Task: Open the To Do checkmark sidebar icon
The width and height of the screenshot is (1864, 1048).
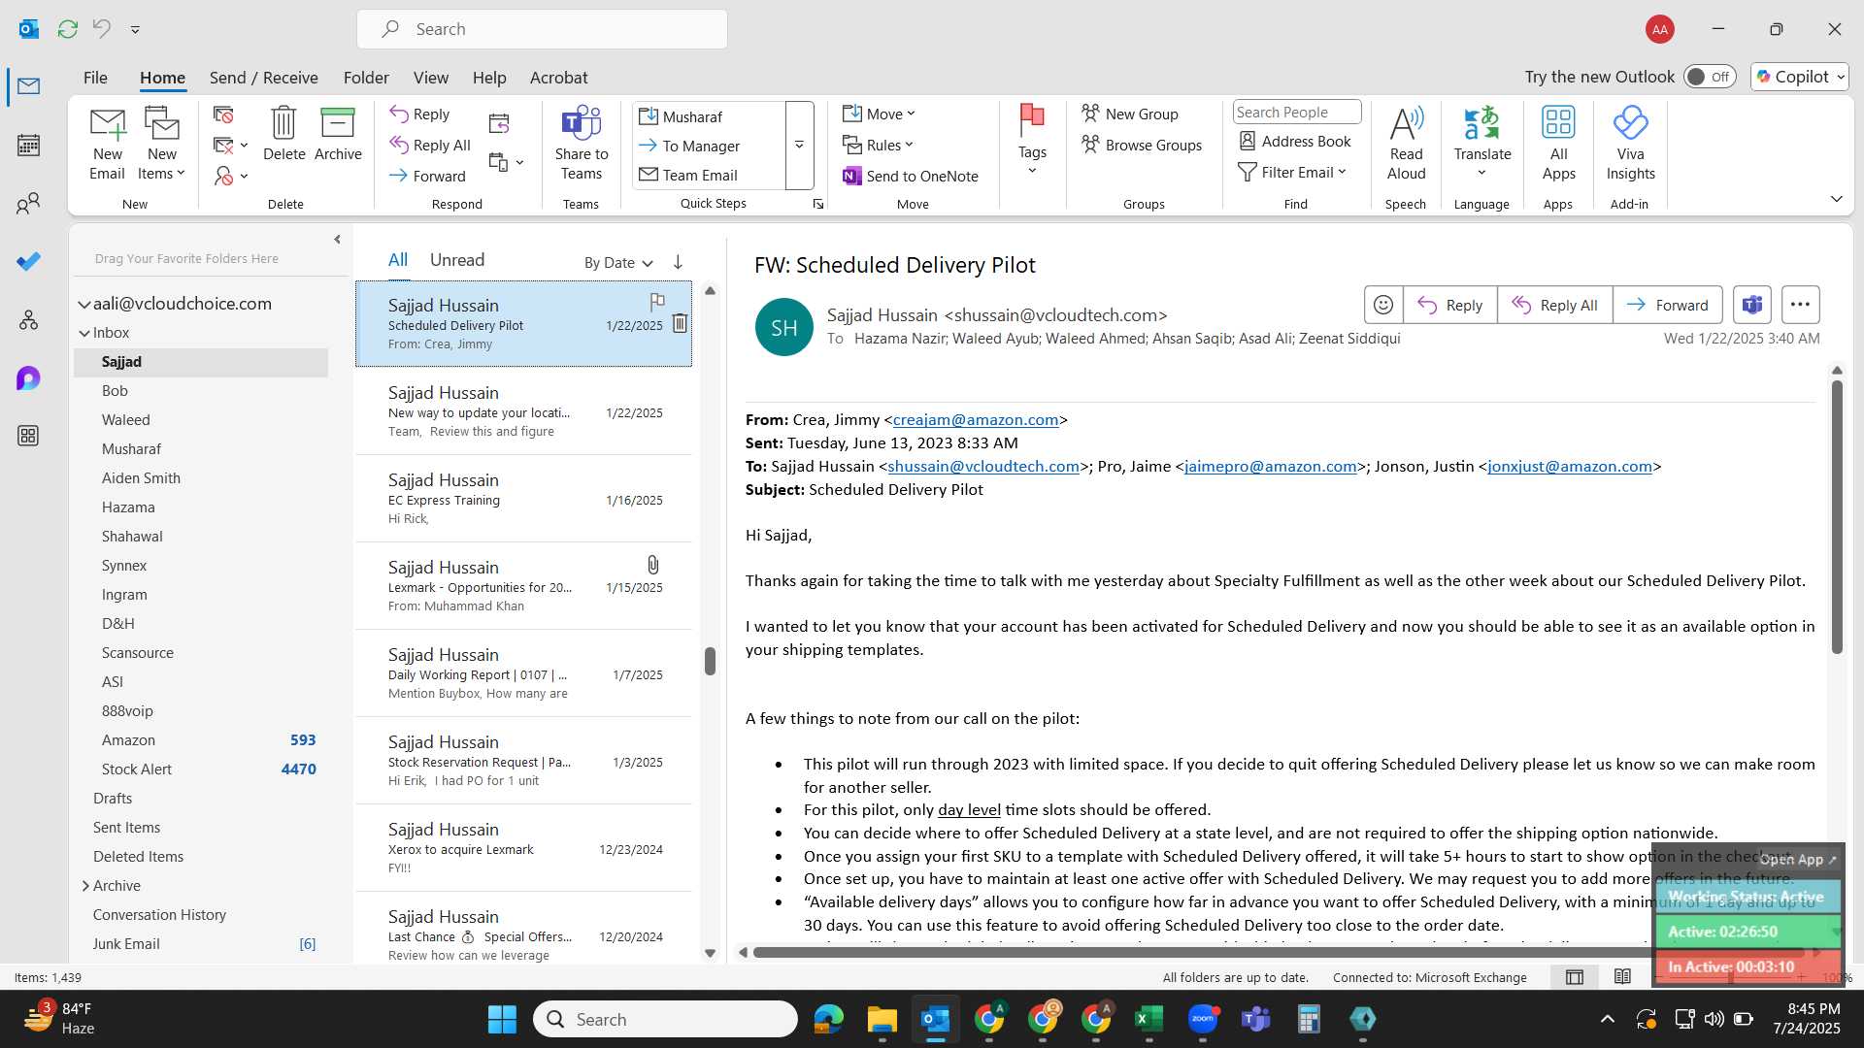Action: tap(29, 262)
